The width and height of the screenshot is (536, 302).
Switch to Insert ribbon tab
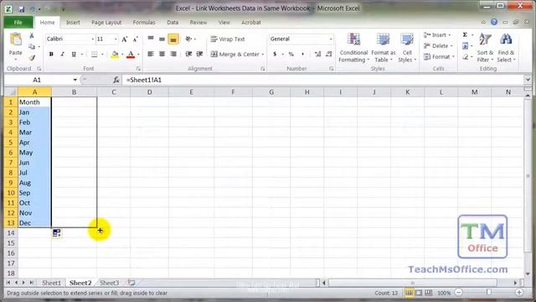73,23
